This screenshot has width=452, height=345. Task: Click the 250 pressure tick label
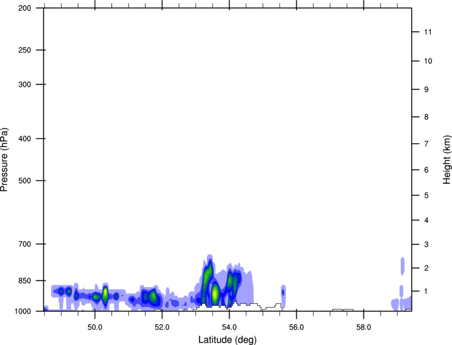tap(24, 50)
